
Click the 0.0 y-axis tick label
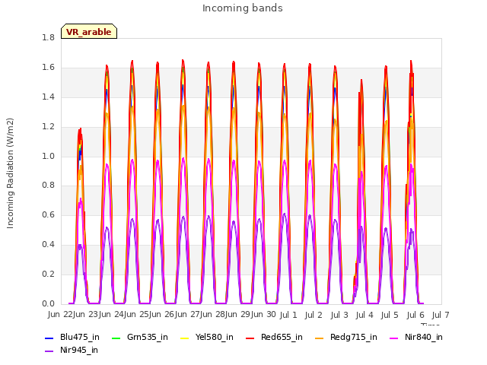point(48,303)
